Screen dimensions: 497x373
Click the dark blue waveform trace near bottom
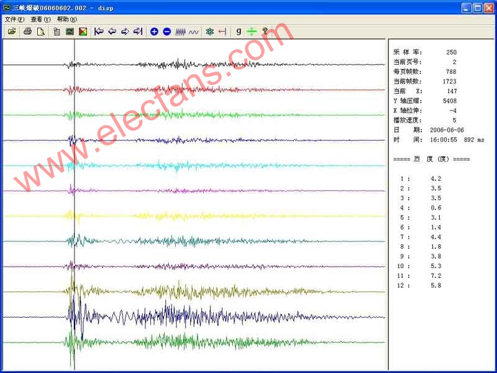186,316
